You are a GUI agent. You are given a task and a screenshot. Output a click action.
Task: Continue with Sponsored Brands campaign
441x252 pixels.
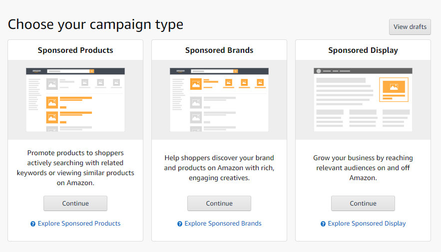[x=219, y=204]
